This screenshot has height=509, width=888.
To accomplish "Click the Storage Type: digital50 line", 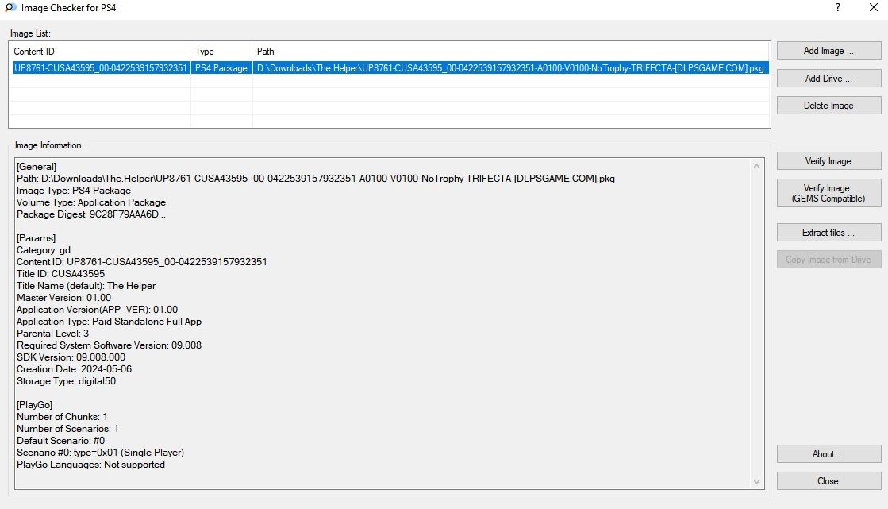I will (66, 381).
